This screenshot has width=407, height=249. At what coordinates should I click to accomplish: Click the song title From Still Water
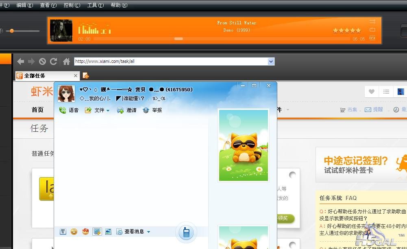point(237,23)
